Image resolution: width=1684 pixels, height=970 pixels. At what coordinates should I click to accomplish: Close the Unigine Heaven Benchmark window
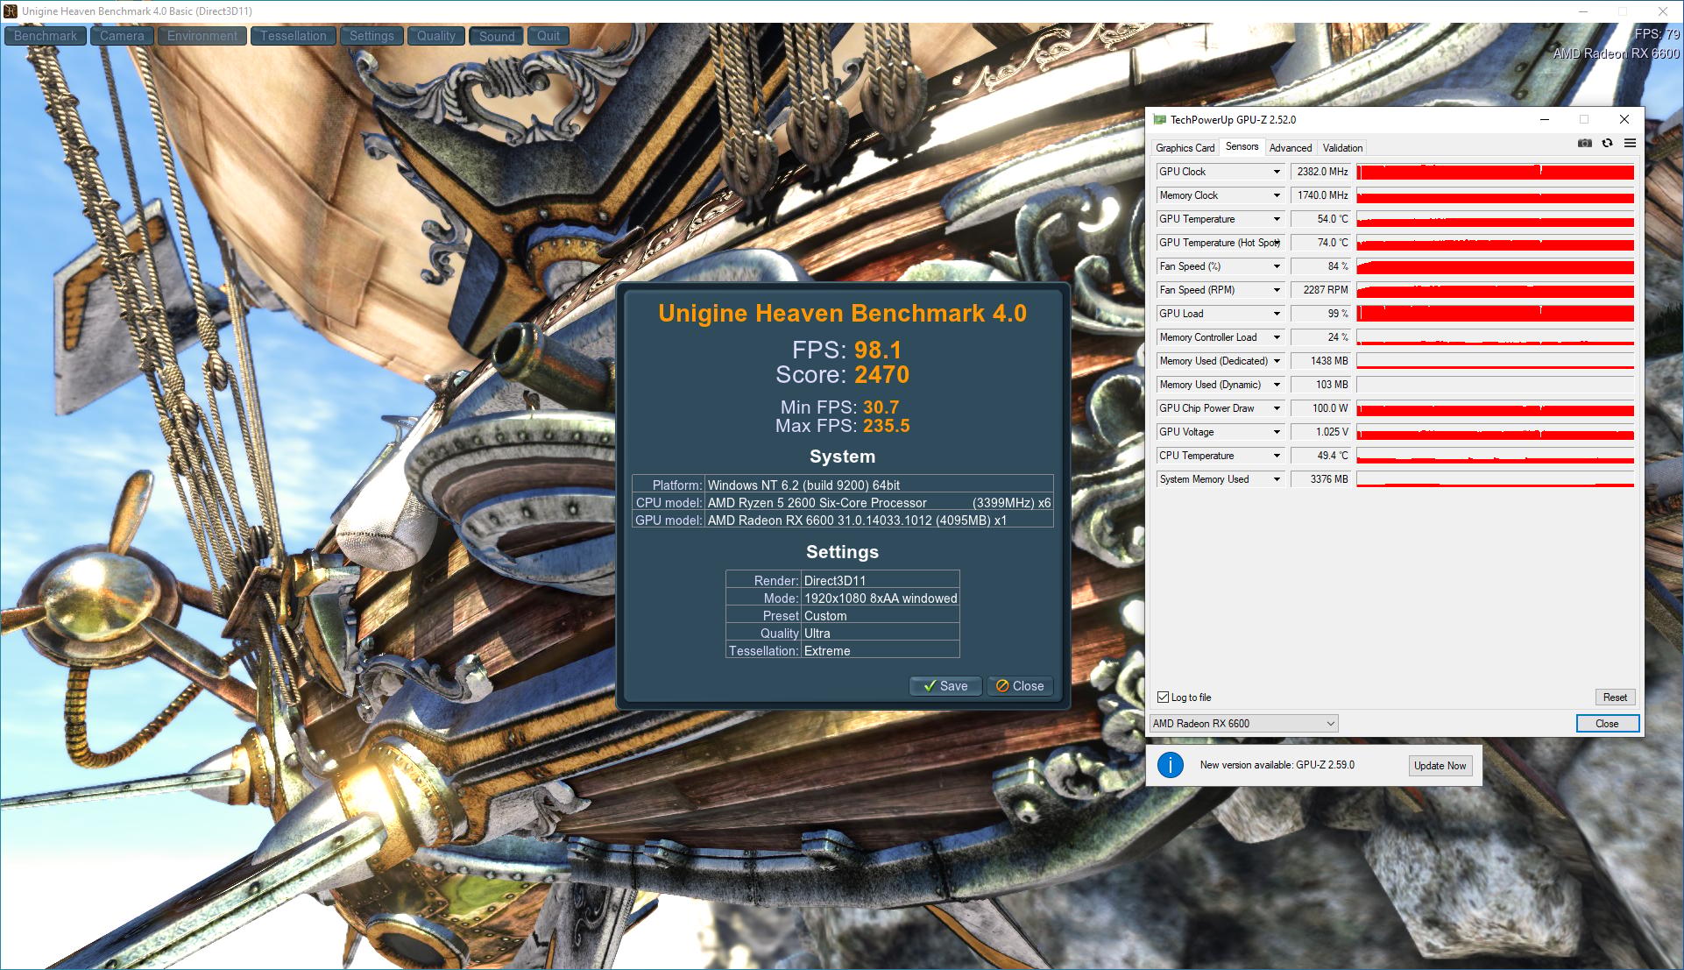coord(1662,11)
